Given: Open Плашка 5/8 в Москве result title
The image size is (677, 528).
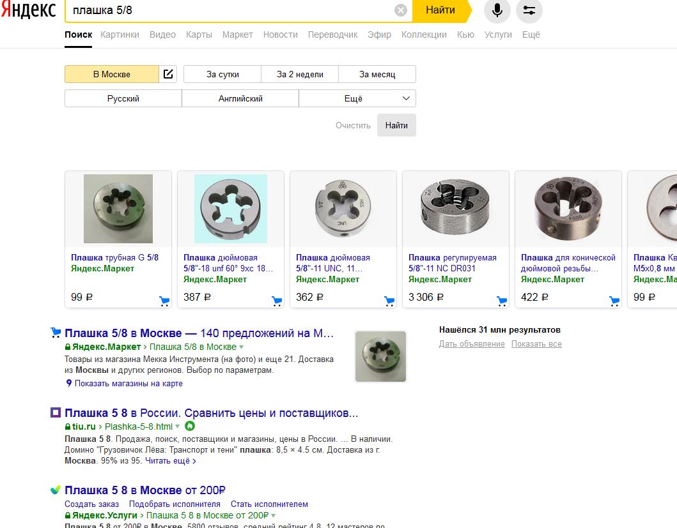Looking at the screenshot, I should coord(199,333).
